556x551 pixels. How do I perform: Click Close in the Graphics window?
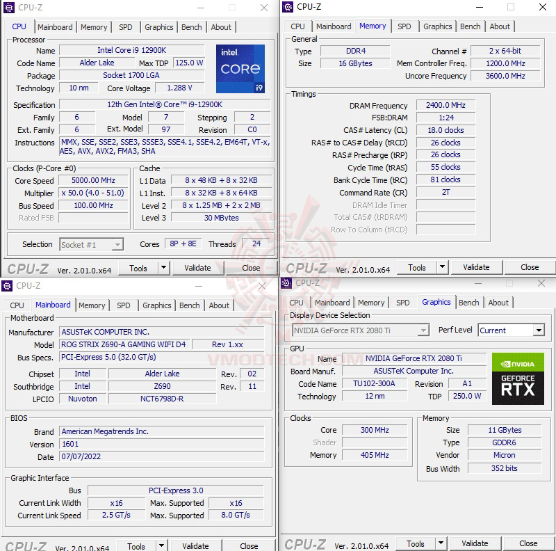click(528, 543)
